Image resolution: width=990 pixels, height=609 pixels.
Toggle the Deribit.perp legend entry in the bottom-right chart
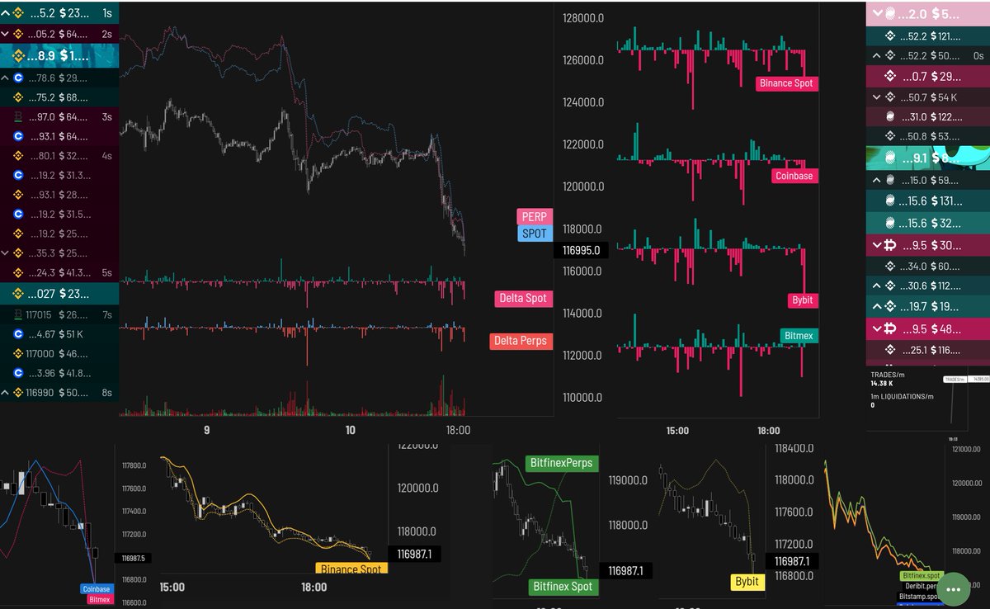(920, 585)
